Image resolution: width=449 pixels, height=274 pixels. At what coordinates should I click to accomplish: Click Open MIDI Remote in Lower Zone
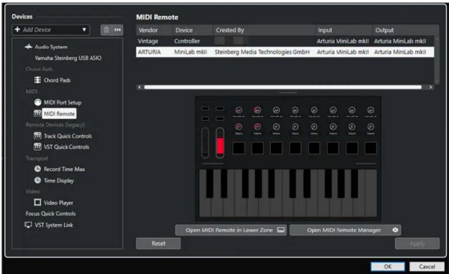[231, 230]
